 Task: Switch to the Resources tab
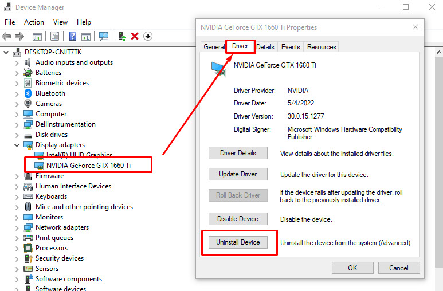[x=322, y=47]
